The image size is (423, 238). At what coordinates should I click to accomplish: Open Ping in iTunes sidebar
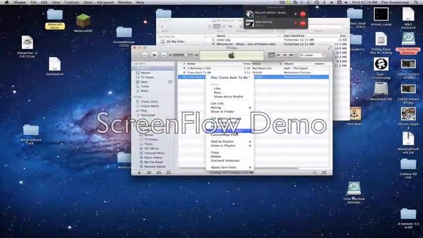click(144, 110)
